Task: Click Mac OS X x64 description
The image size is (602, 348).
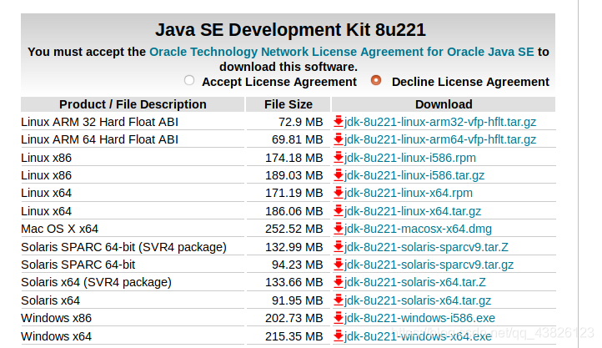Action: tap(59, 229)
